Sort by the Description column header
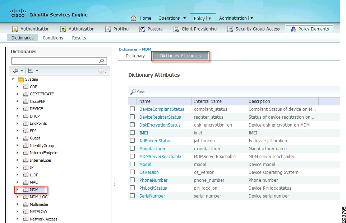This screenshot has height=223, width=346. pos(282,101)
